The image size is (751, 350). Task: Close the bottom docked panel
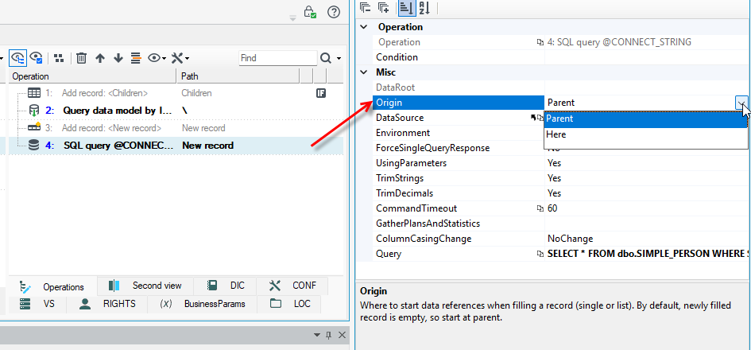pyautogui.click(x=342, y=335)
